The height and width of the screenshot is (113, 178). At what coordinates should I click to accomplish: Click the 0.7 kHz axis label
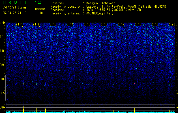(x=2, y=93)
